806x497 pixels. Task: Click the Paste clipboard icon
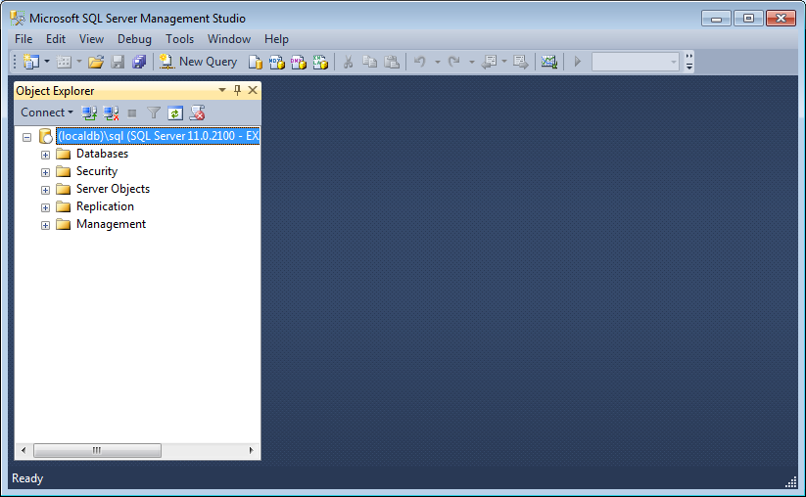pyautogui.click(x=392, y=63)
